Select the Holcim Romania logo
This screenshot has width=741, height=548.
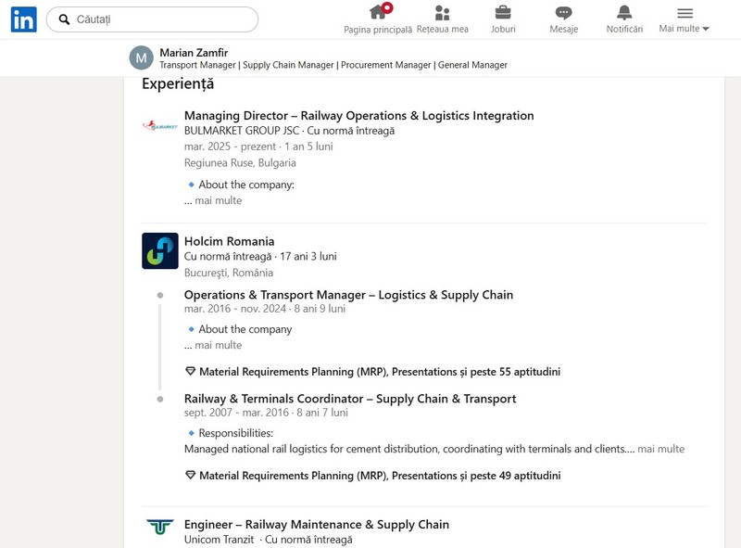click(x=160, y=250)
